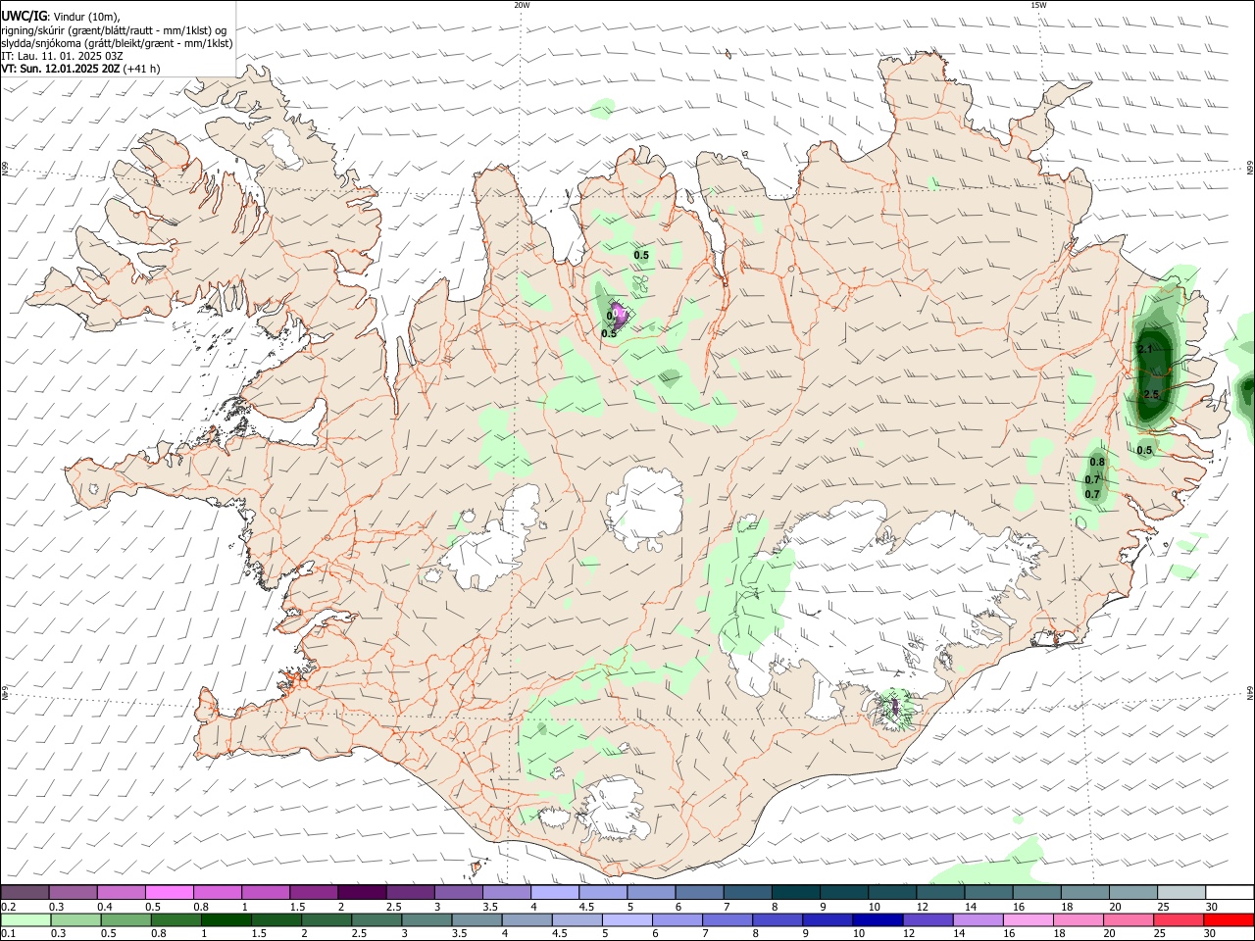Select the light lavender 4 swatch in the top scale
The height and width of the screenshot is (941, 1255).
pyautogui.click(x=554, y=893)
